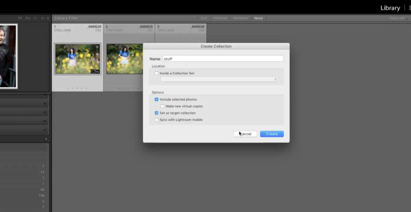Enable Inside a Collection Set checkbox

[157, 73]
